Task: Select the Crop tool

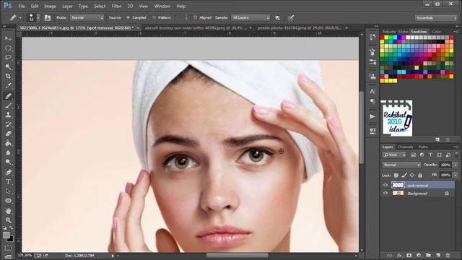Action: pyautogui.click(x=8, y=77)
